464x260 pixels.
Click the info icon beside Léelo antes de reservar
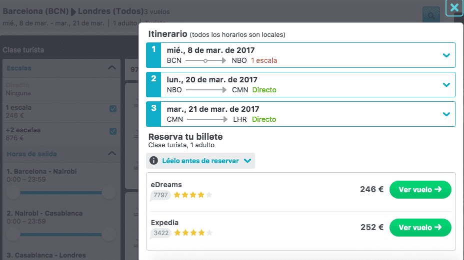tap(153, 160)
